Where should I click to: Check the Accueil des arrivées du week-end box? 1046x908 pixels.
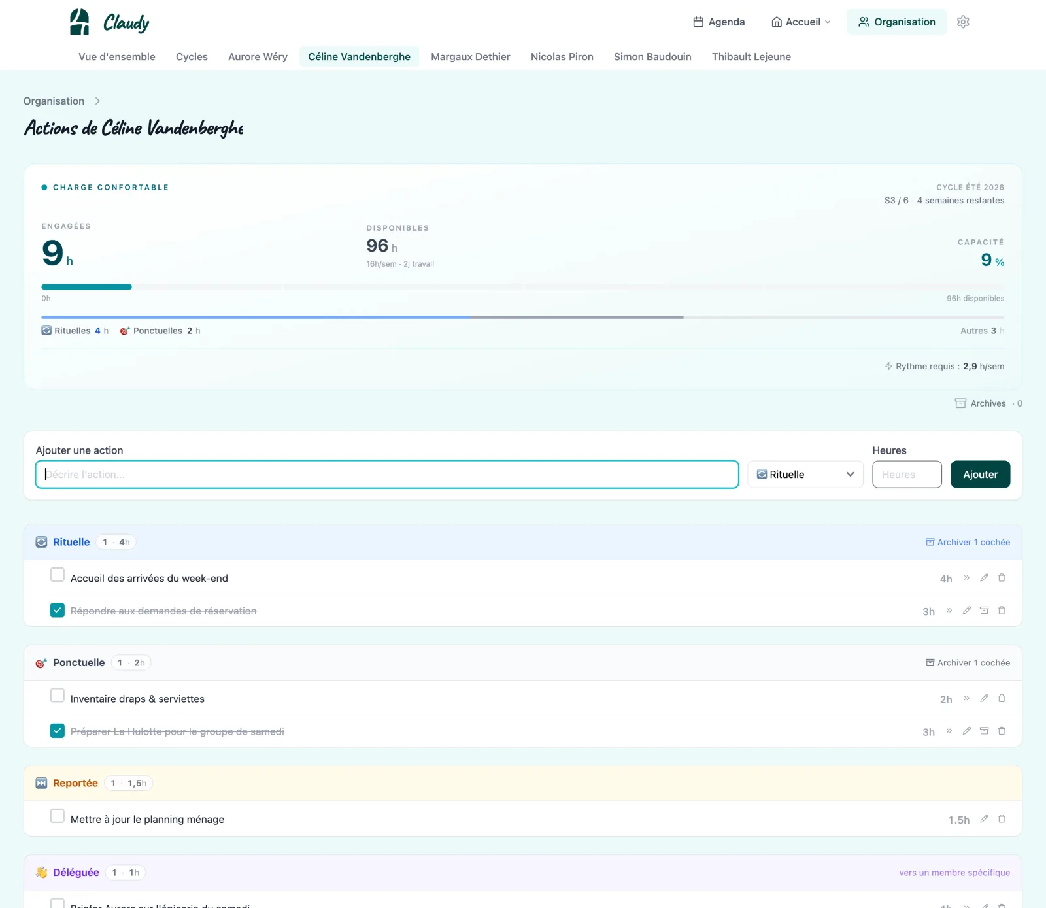pyautogui.click(x=58, y=575)
